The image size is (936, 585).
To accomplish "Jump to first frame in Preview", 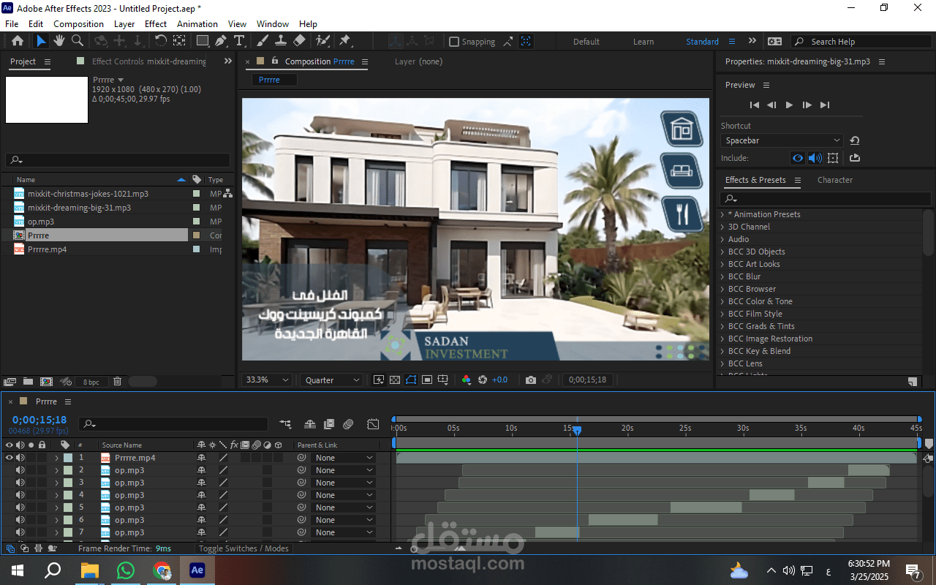I will coord(755,105).
